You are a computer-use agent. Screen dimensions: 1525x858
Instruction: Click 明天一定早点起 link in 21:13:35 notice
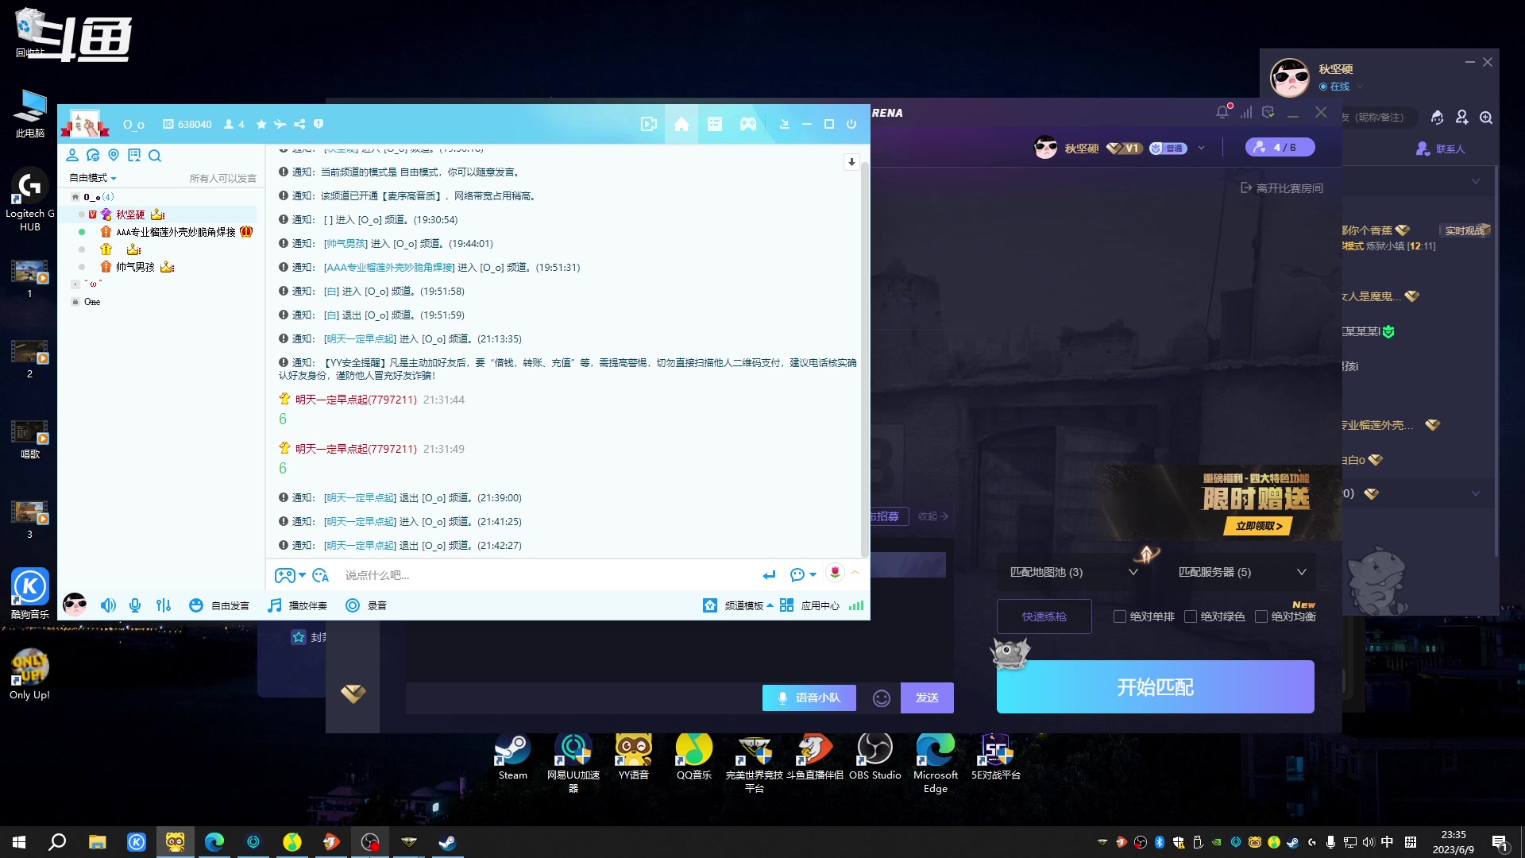(x=360, y=339)
